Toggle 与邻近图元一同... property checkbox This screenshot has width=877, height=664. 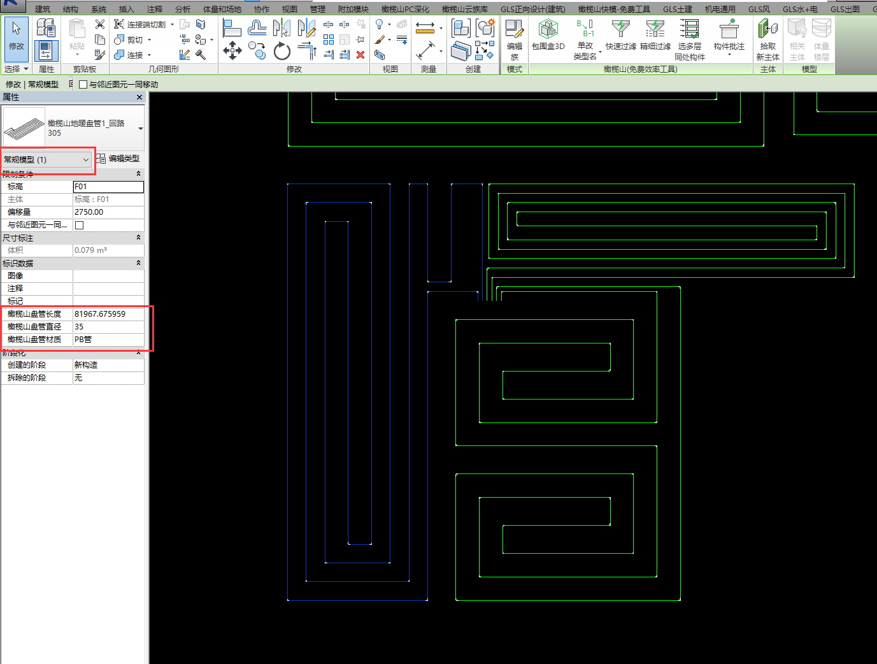point(80,225)
